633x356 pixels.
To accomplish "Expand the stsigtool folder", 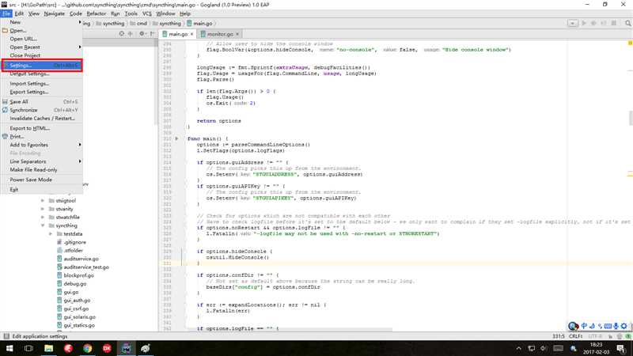I will point(43,201).
